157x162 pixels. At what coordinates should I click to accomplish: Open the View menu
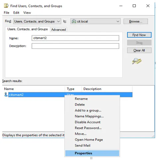27,13
